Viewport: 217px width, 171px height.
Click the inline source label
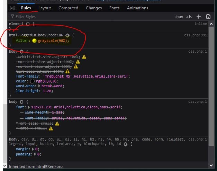click(x=201, y=24)
